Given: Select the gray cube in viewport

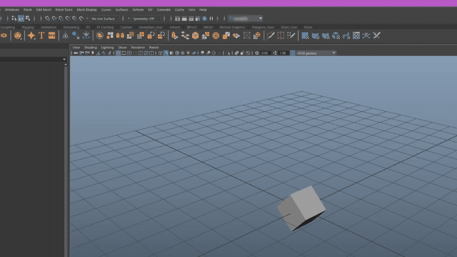Looking at the screenshot, I should click(301, 208).
